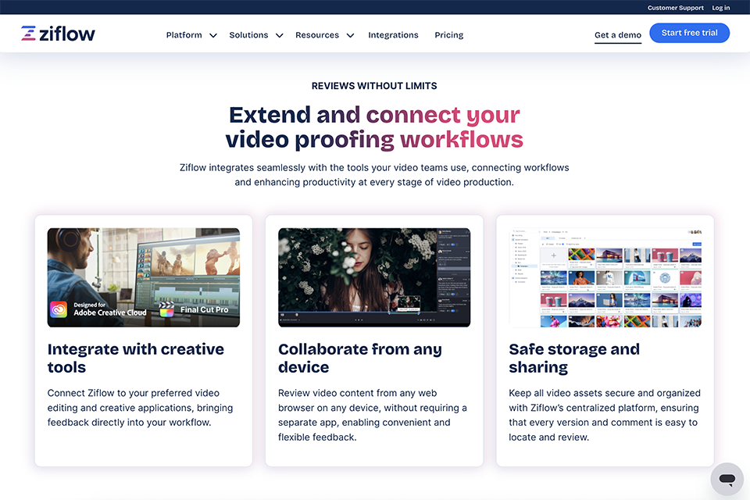Click the Log in link
Screen dimensions: 750x500
click(721, 8)
